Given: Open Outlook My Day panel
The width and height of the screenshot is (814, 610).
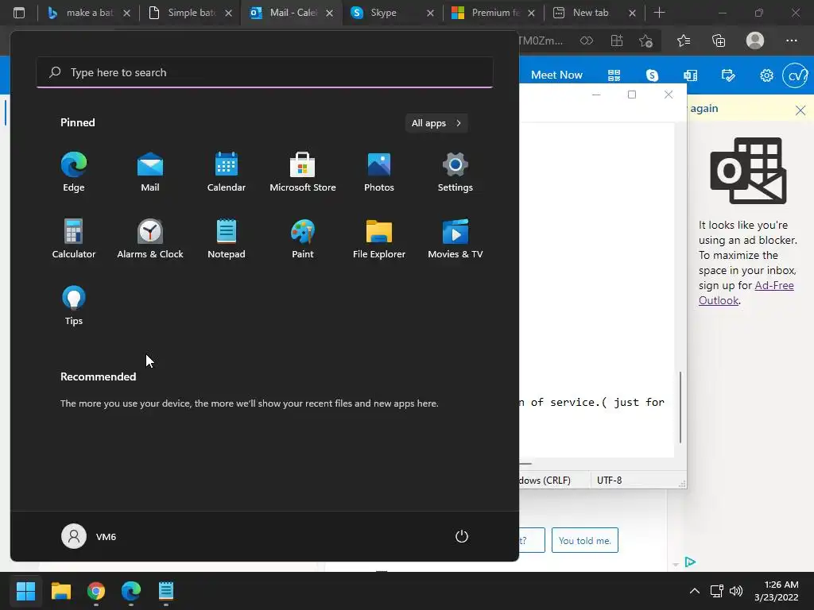Looking at the screenshot, I should coord(728,75).
